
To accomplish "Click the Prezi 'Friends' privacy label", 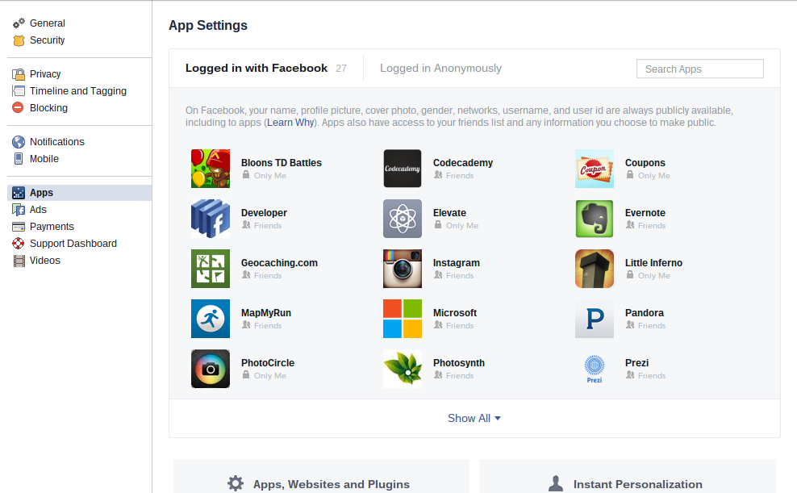I will [x=652, y=375].
